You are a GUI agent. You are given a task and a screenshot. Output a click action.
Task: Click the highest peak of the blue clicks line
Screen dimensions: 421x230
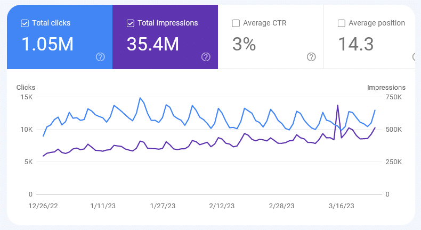pyautogui.click(x=140, y=98)
